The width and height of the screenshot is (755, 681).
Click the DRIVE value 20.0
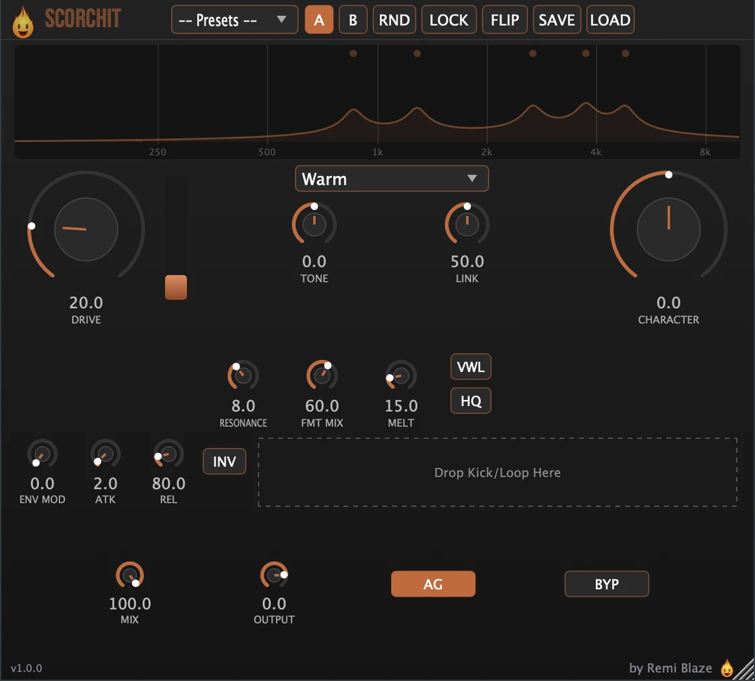(86, 303)
